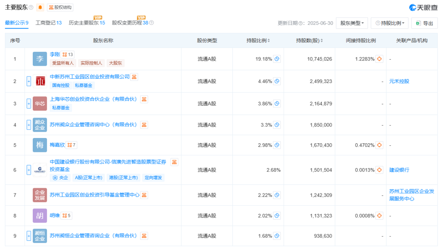Screen dimensions: 442x249
Task: Switch to the 工商登记 13 tab
Action: [x=48, y=23]
